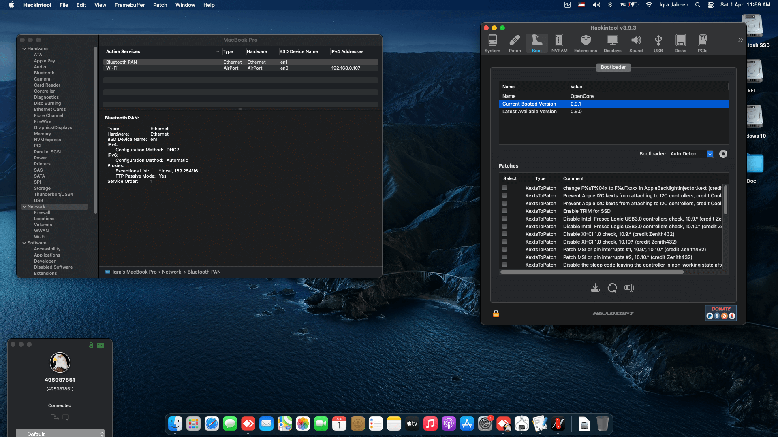
Task: Click the download bootloader icon
Action: click(595, 287)
